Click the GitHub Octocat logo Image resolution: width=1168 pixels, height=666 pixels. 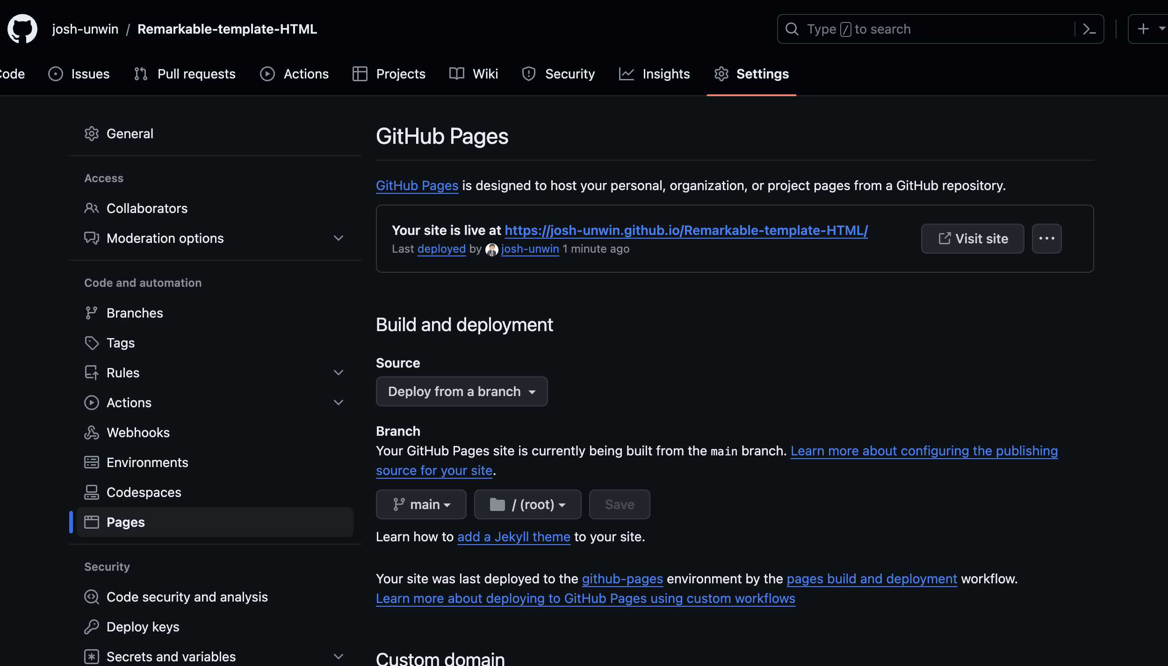click(22, 28)
